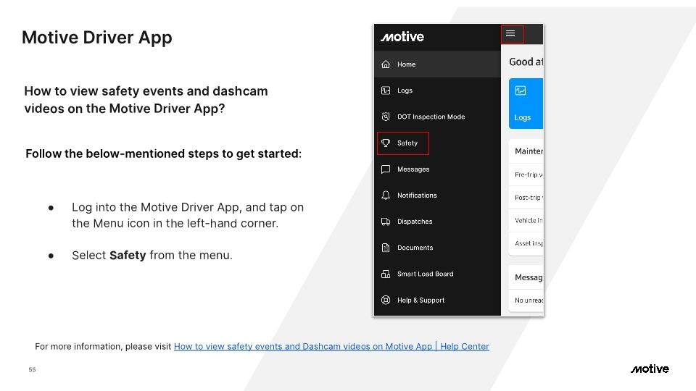Viewport: 696px width, 391px height.
Task: Click the DOT Inspection Mode icon
Action: 386,117
